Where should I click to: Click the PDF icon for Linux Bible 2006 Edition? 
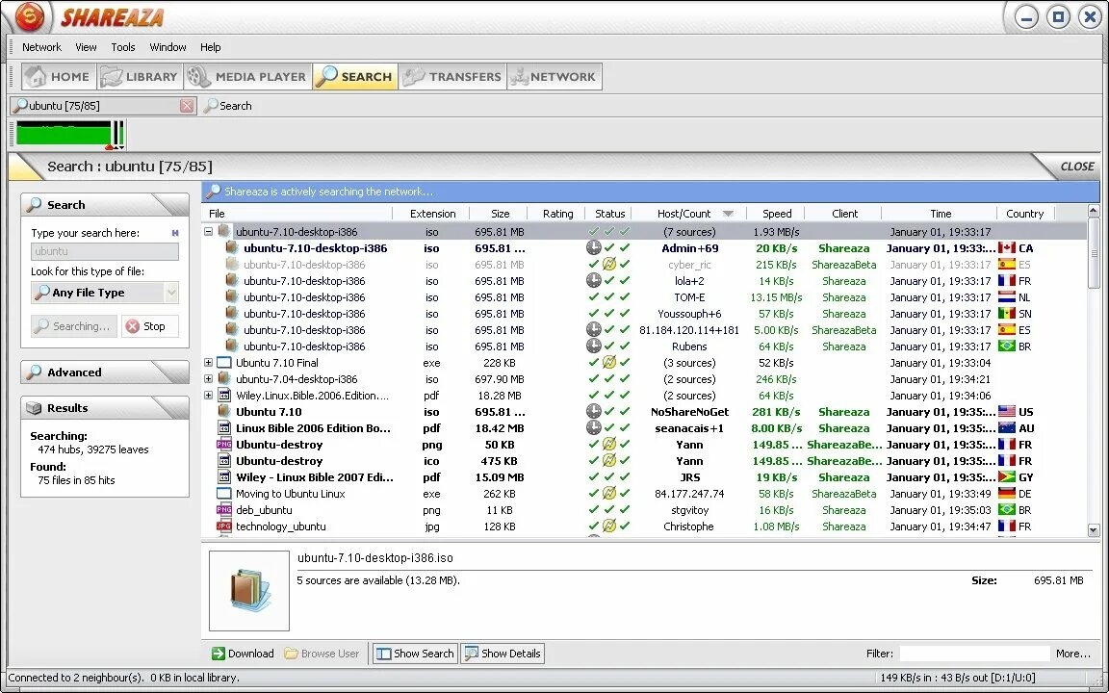[223, 427]
